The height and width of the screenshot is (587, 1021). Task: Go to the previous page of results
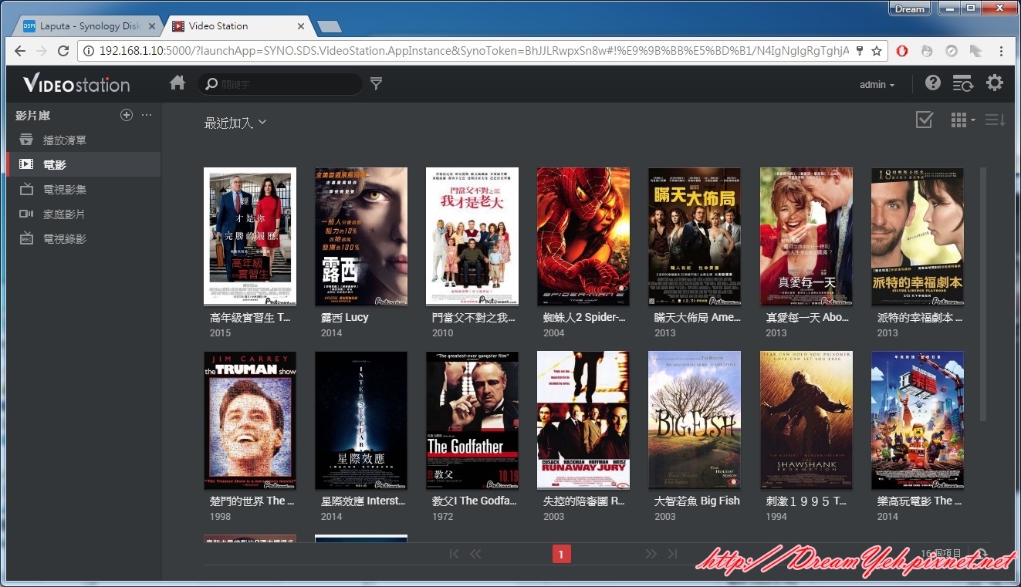(475, 554)
